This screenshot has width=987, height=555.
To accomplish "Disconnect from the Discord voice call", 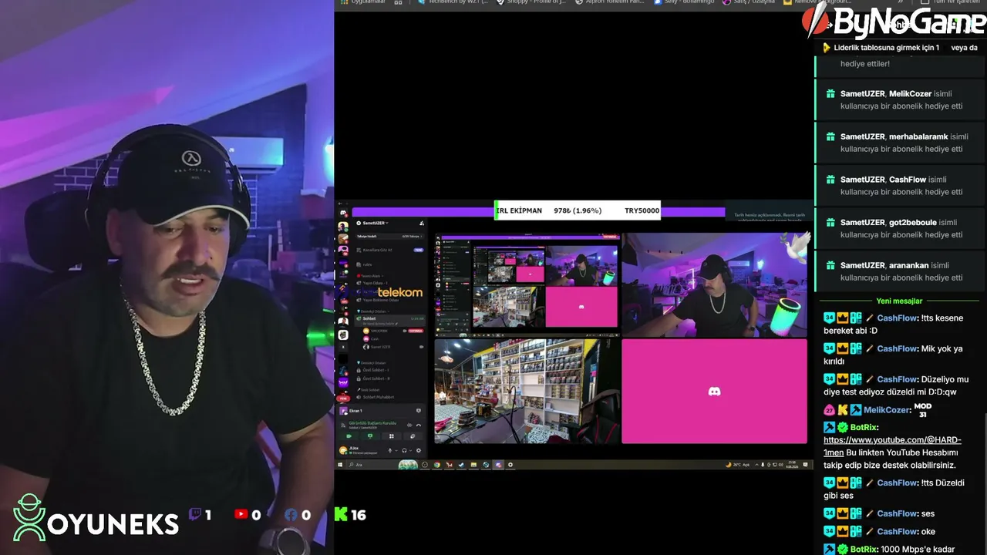I will pos(419,425).
